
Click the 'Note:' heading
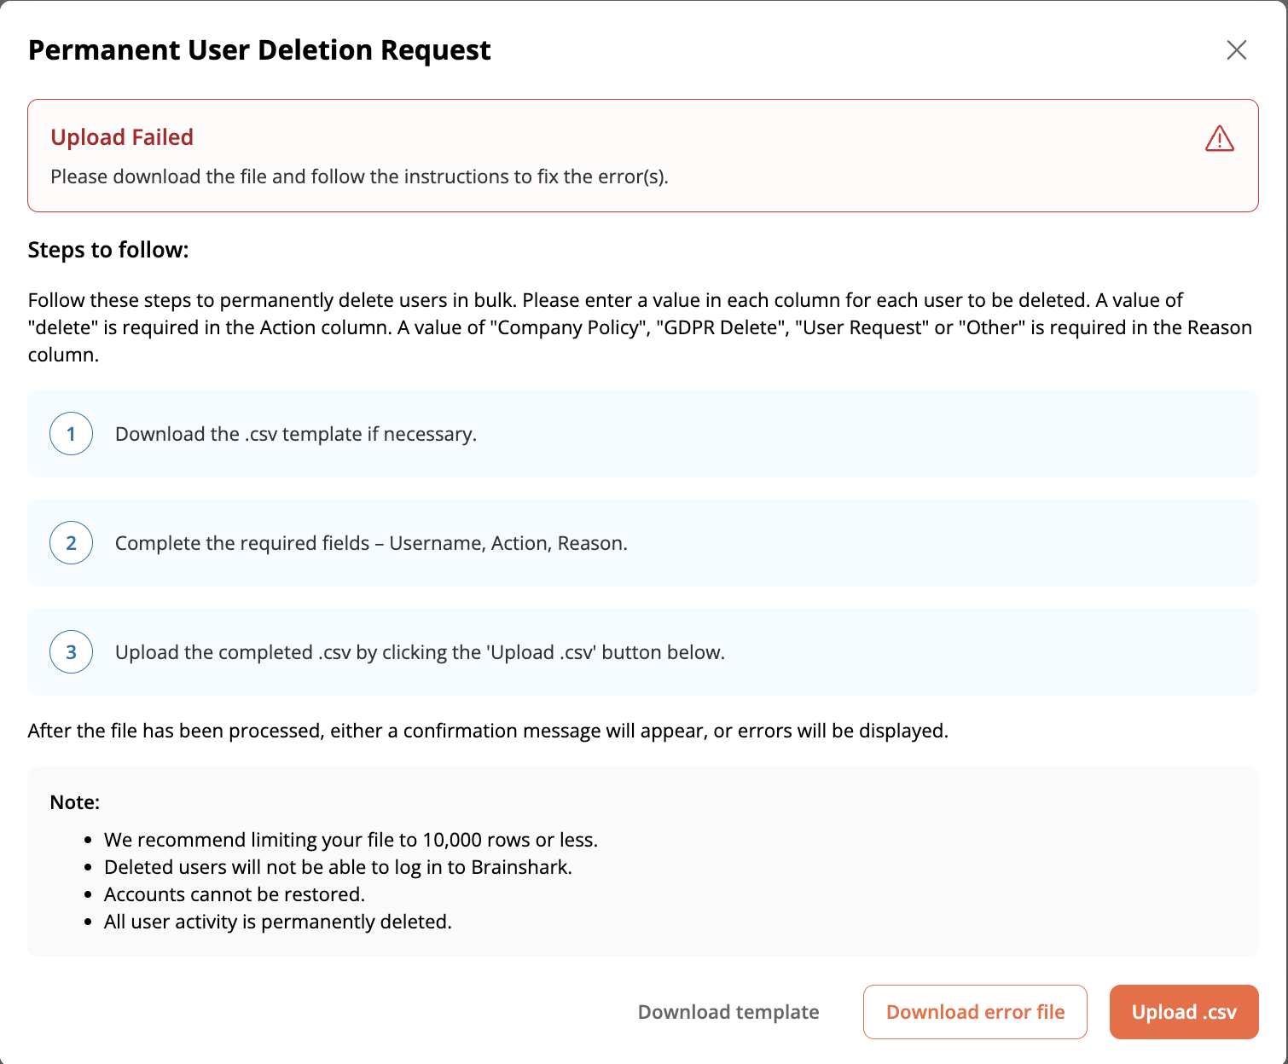point(75,802)
